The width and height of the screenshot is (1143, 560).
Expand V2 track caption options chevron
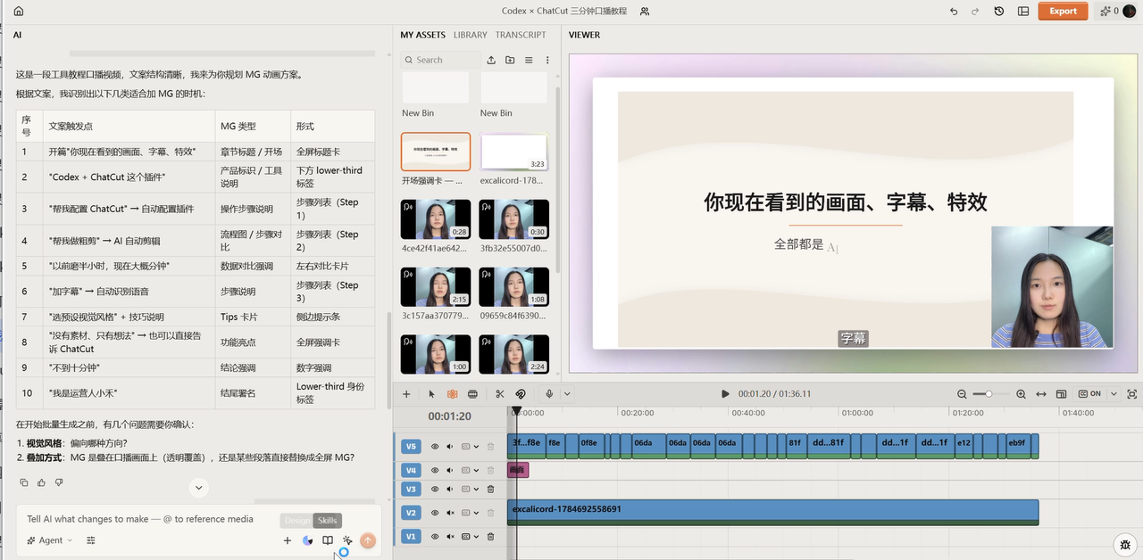[476, 513]
